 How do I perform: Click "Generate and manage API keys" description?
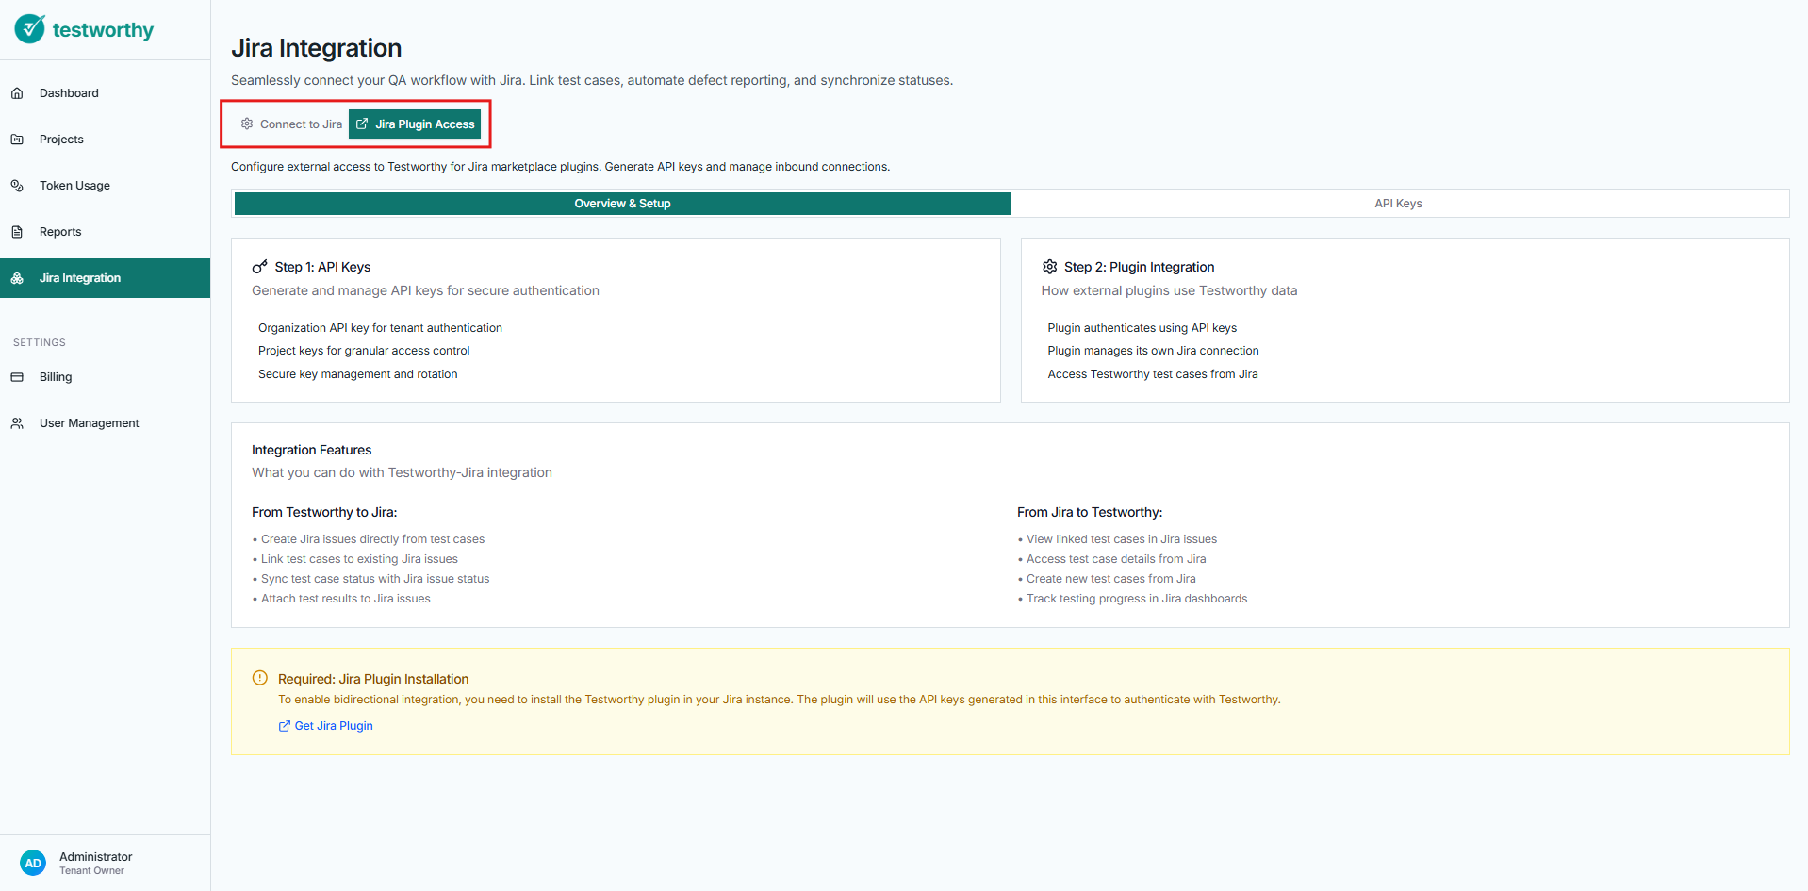click(425, 290)
